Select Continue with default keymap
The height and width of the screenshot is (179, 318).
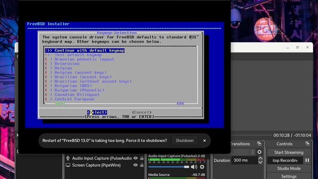point(85,50)
